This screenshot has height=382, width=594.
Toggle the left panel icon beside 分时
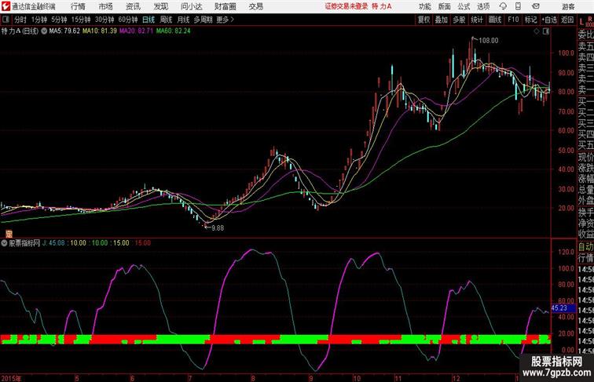coord(5,20)
